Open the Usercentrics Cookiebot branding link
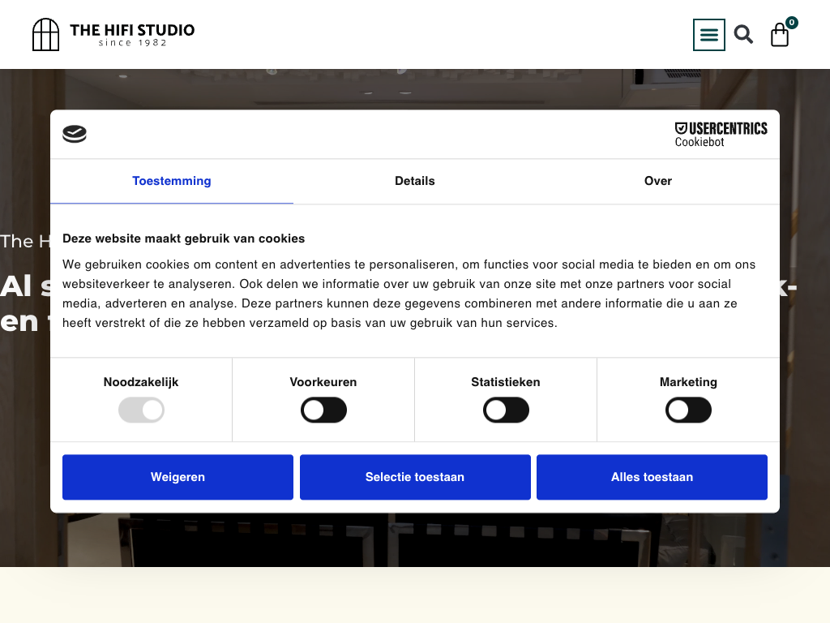The height and width of the screenshot is (623, 830). tap(721, 135)
